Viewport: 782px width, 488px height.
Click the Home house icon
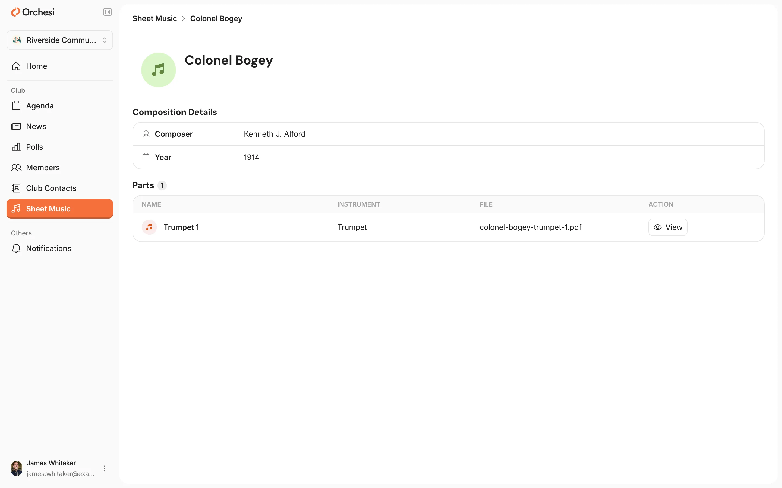tap(16, 66)
